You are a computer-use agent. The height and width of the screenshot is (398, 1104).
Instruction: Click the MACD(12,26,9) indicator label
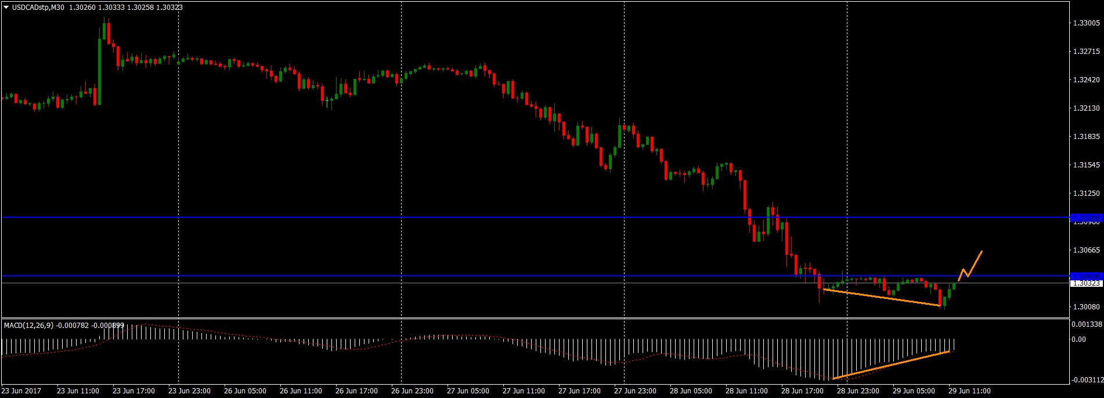(29, 326)
